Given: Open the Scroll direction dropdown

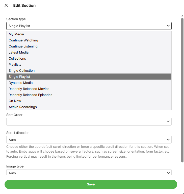Looking at the screenshot, I should pos(89,140).
